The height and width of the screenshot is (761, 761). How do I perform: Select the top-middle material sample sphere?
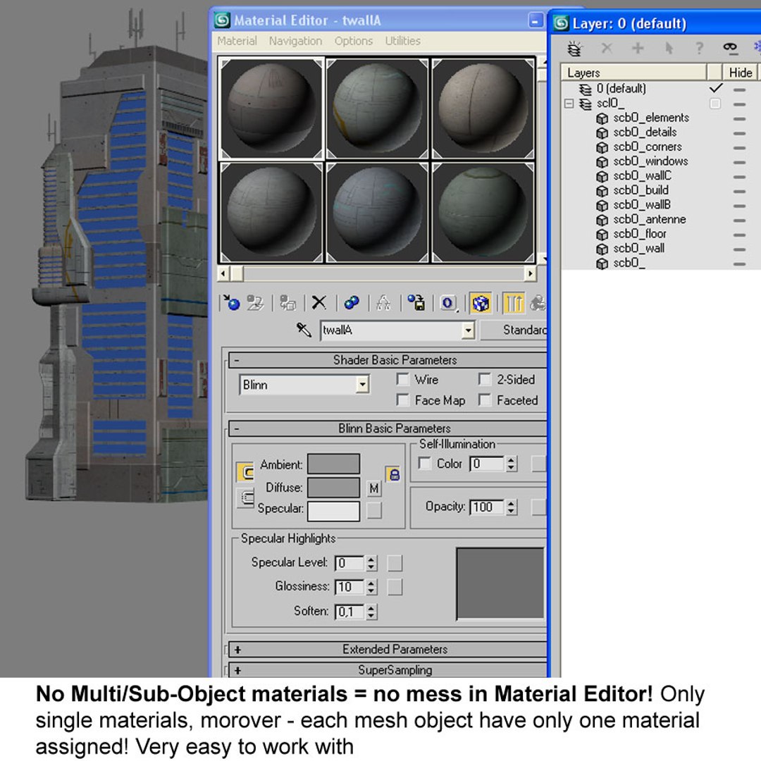tap(376, 109)
